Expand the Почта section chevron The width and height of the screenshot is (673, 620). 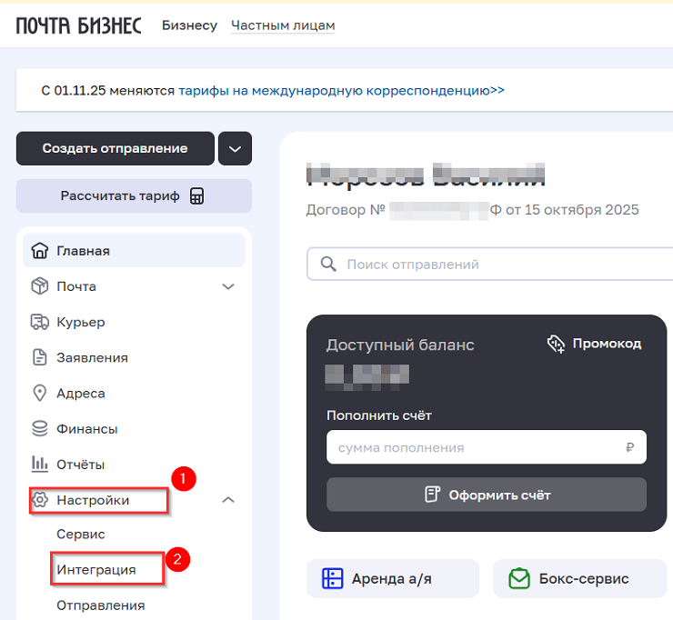tap(228, 287)
